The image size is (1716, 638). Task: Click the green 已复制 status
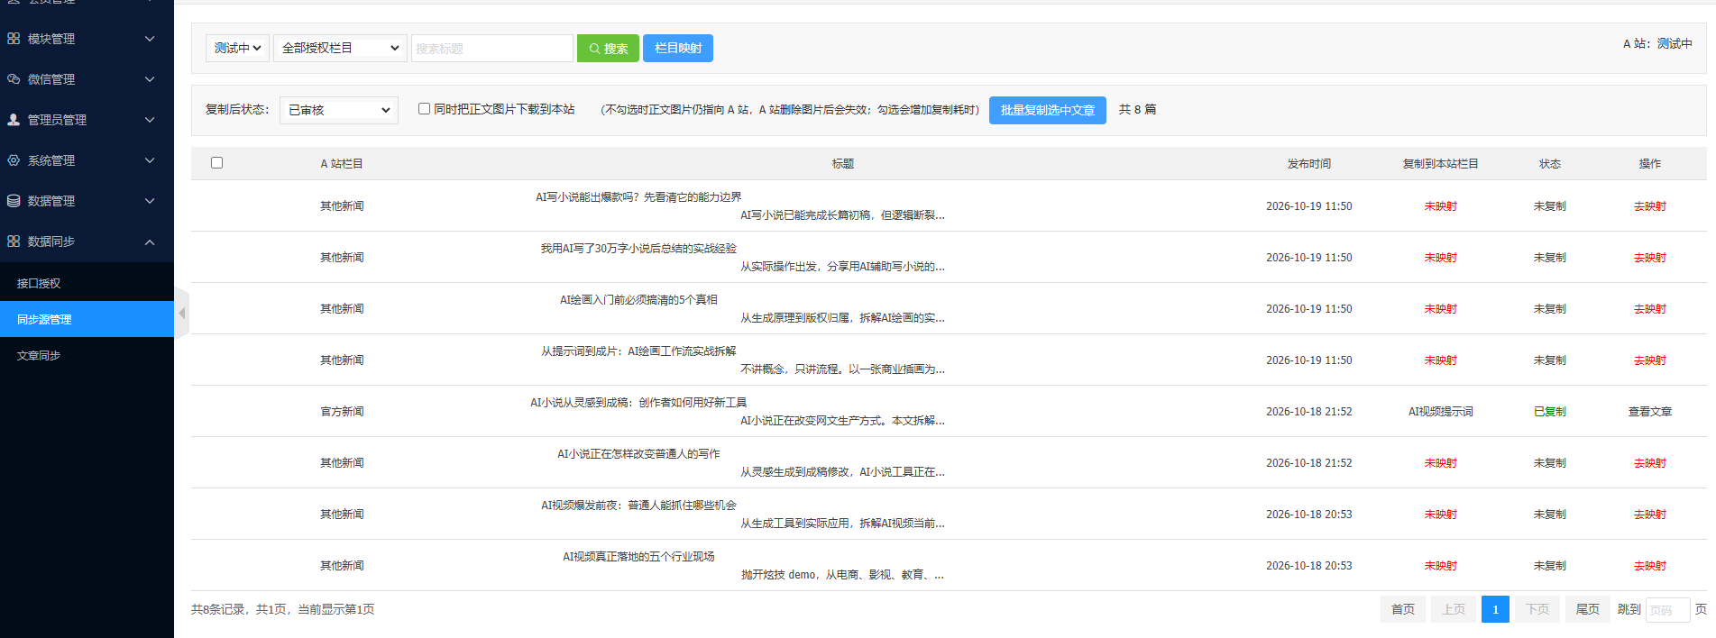[1550, 412]
